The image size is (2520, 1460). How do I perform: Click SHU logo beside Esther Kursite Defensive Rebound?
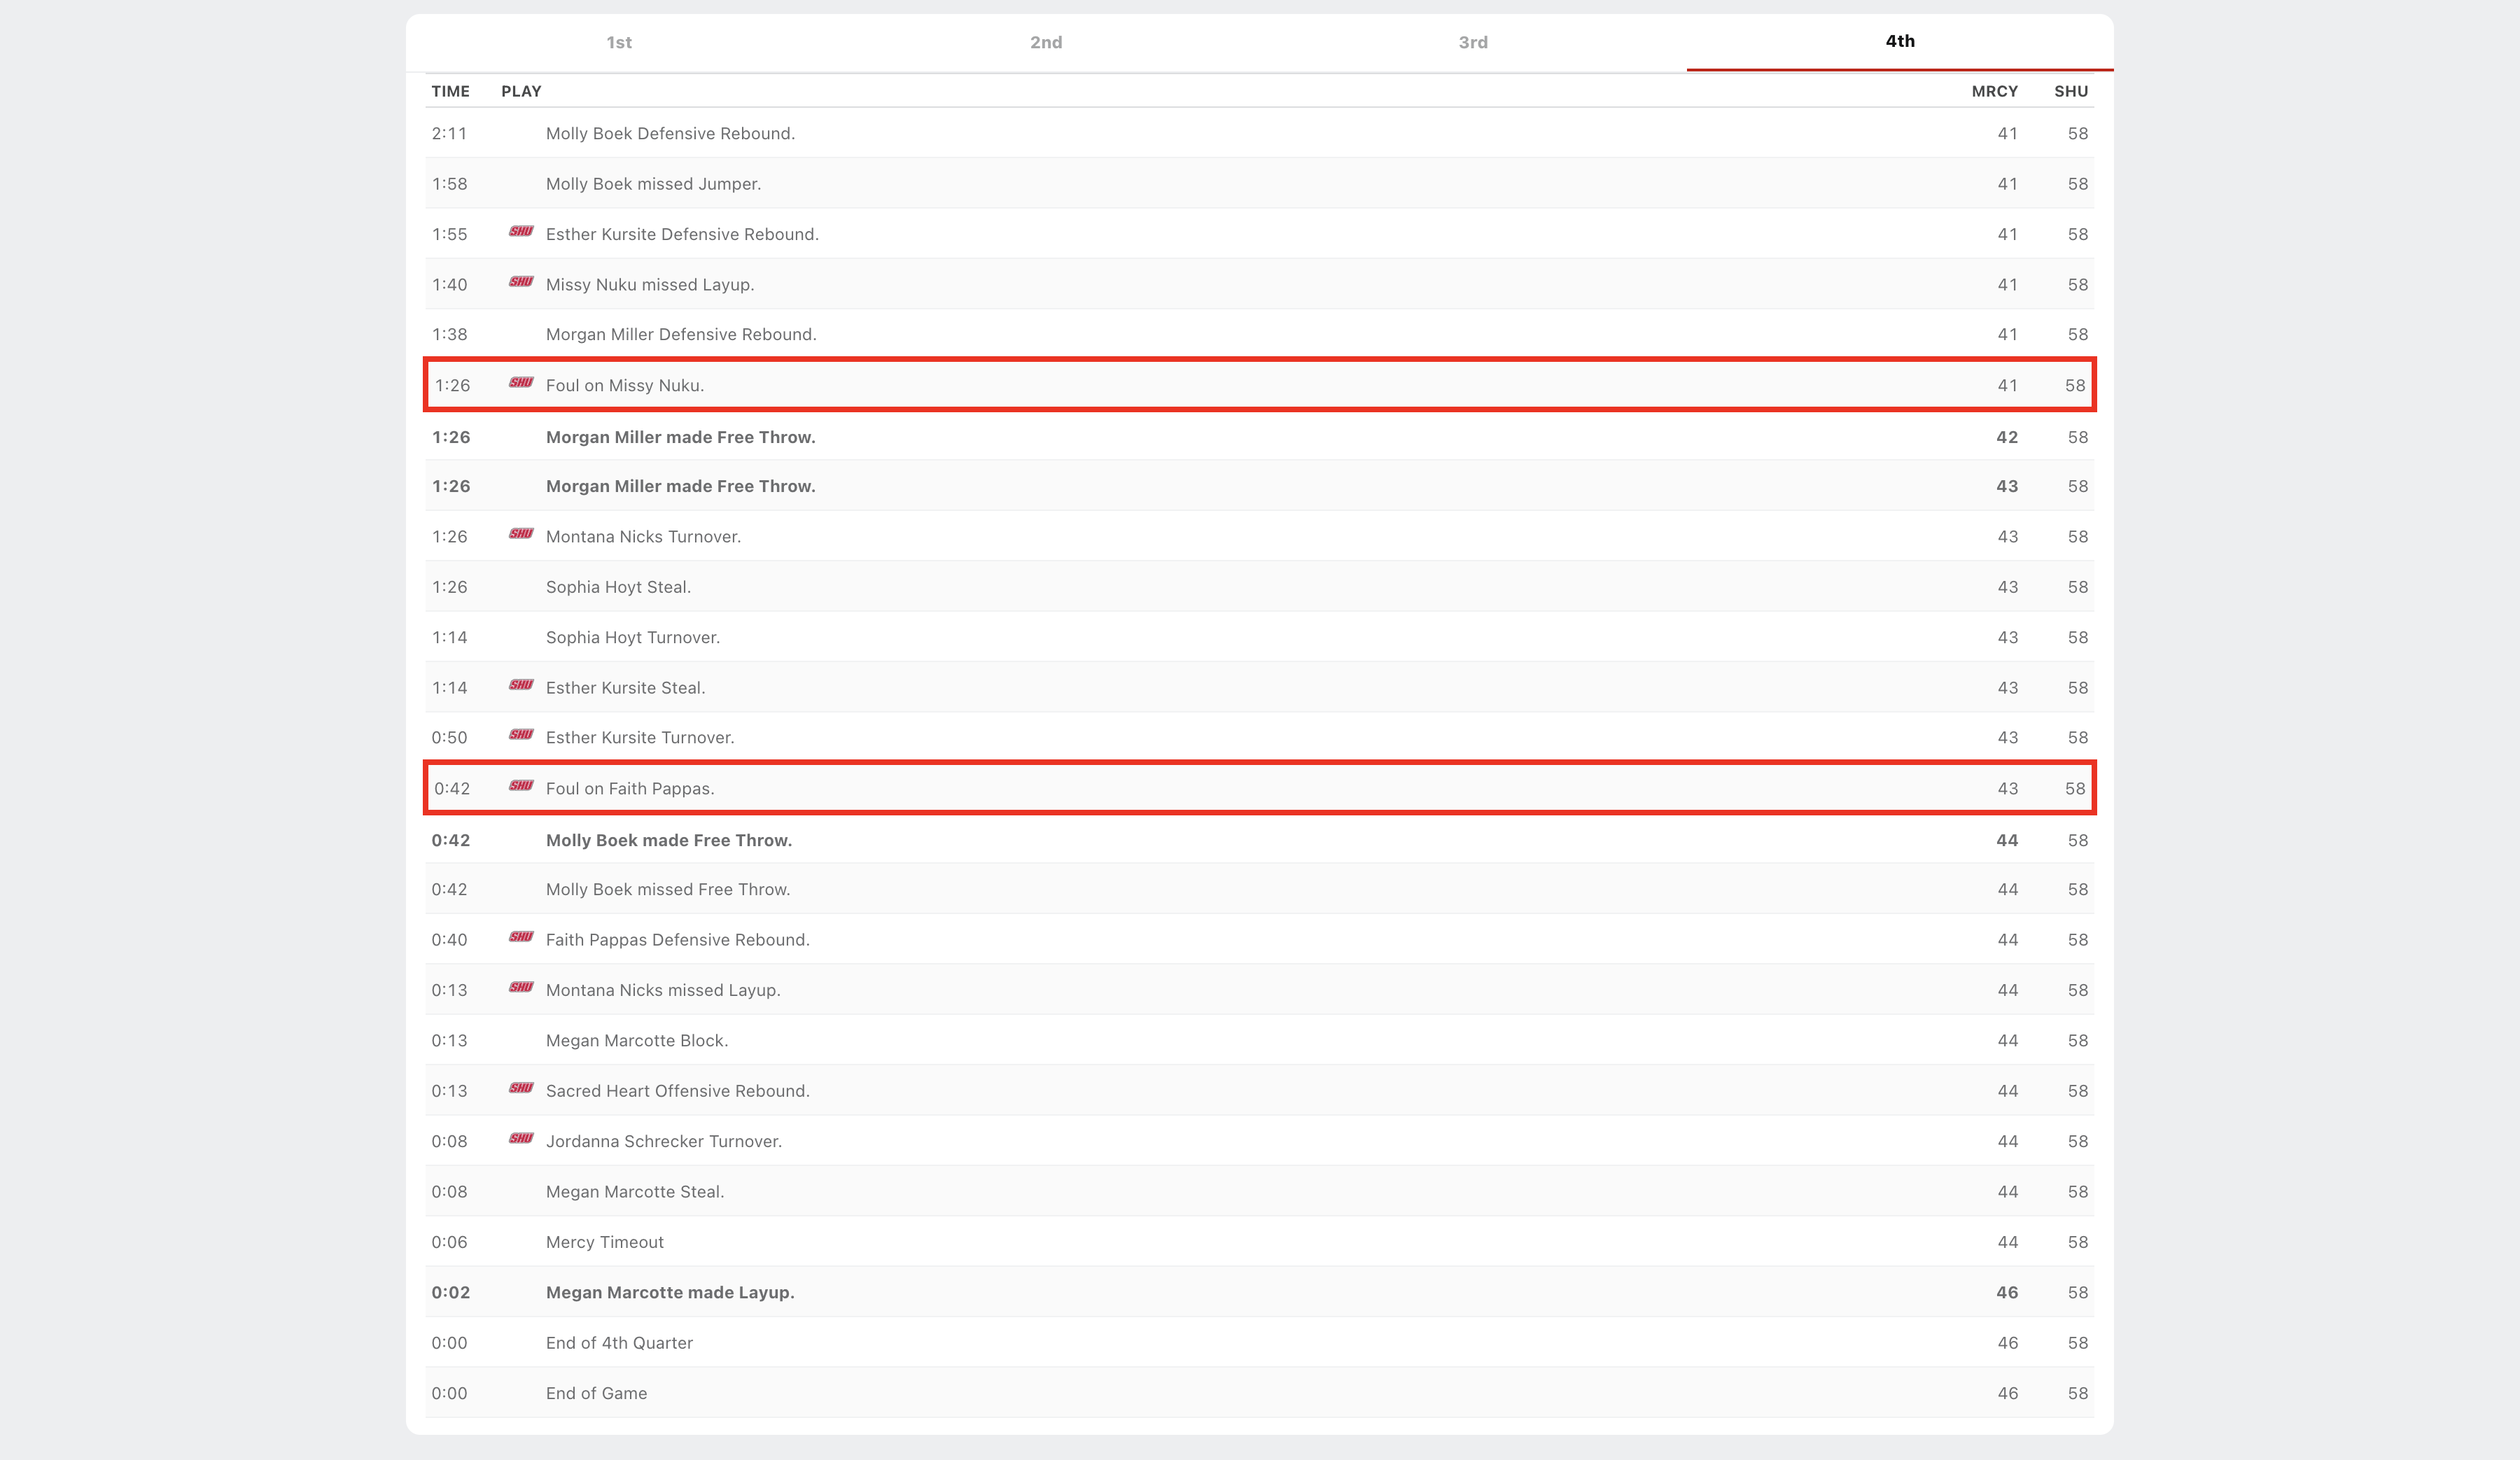(521, 232)
